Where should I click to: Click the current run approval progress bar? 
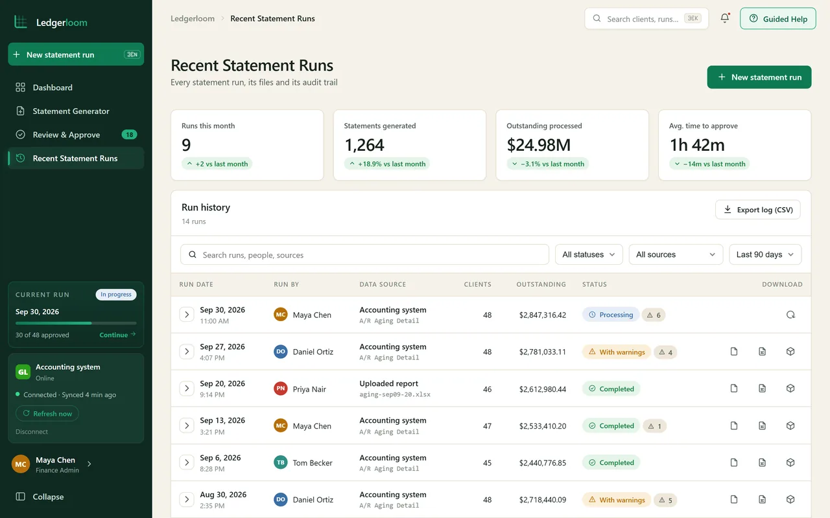coord(76,322)
